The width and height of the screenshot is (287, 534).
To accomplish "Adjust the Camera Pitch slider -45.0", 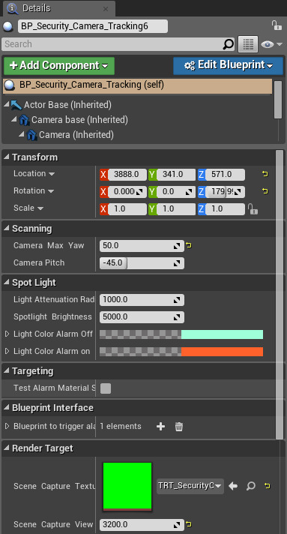I will (142, 263).
